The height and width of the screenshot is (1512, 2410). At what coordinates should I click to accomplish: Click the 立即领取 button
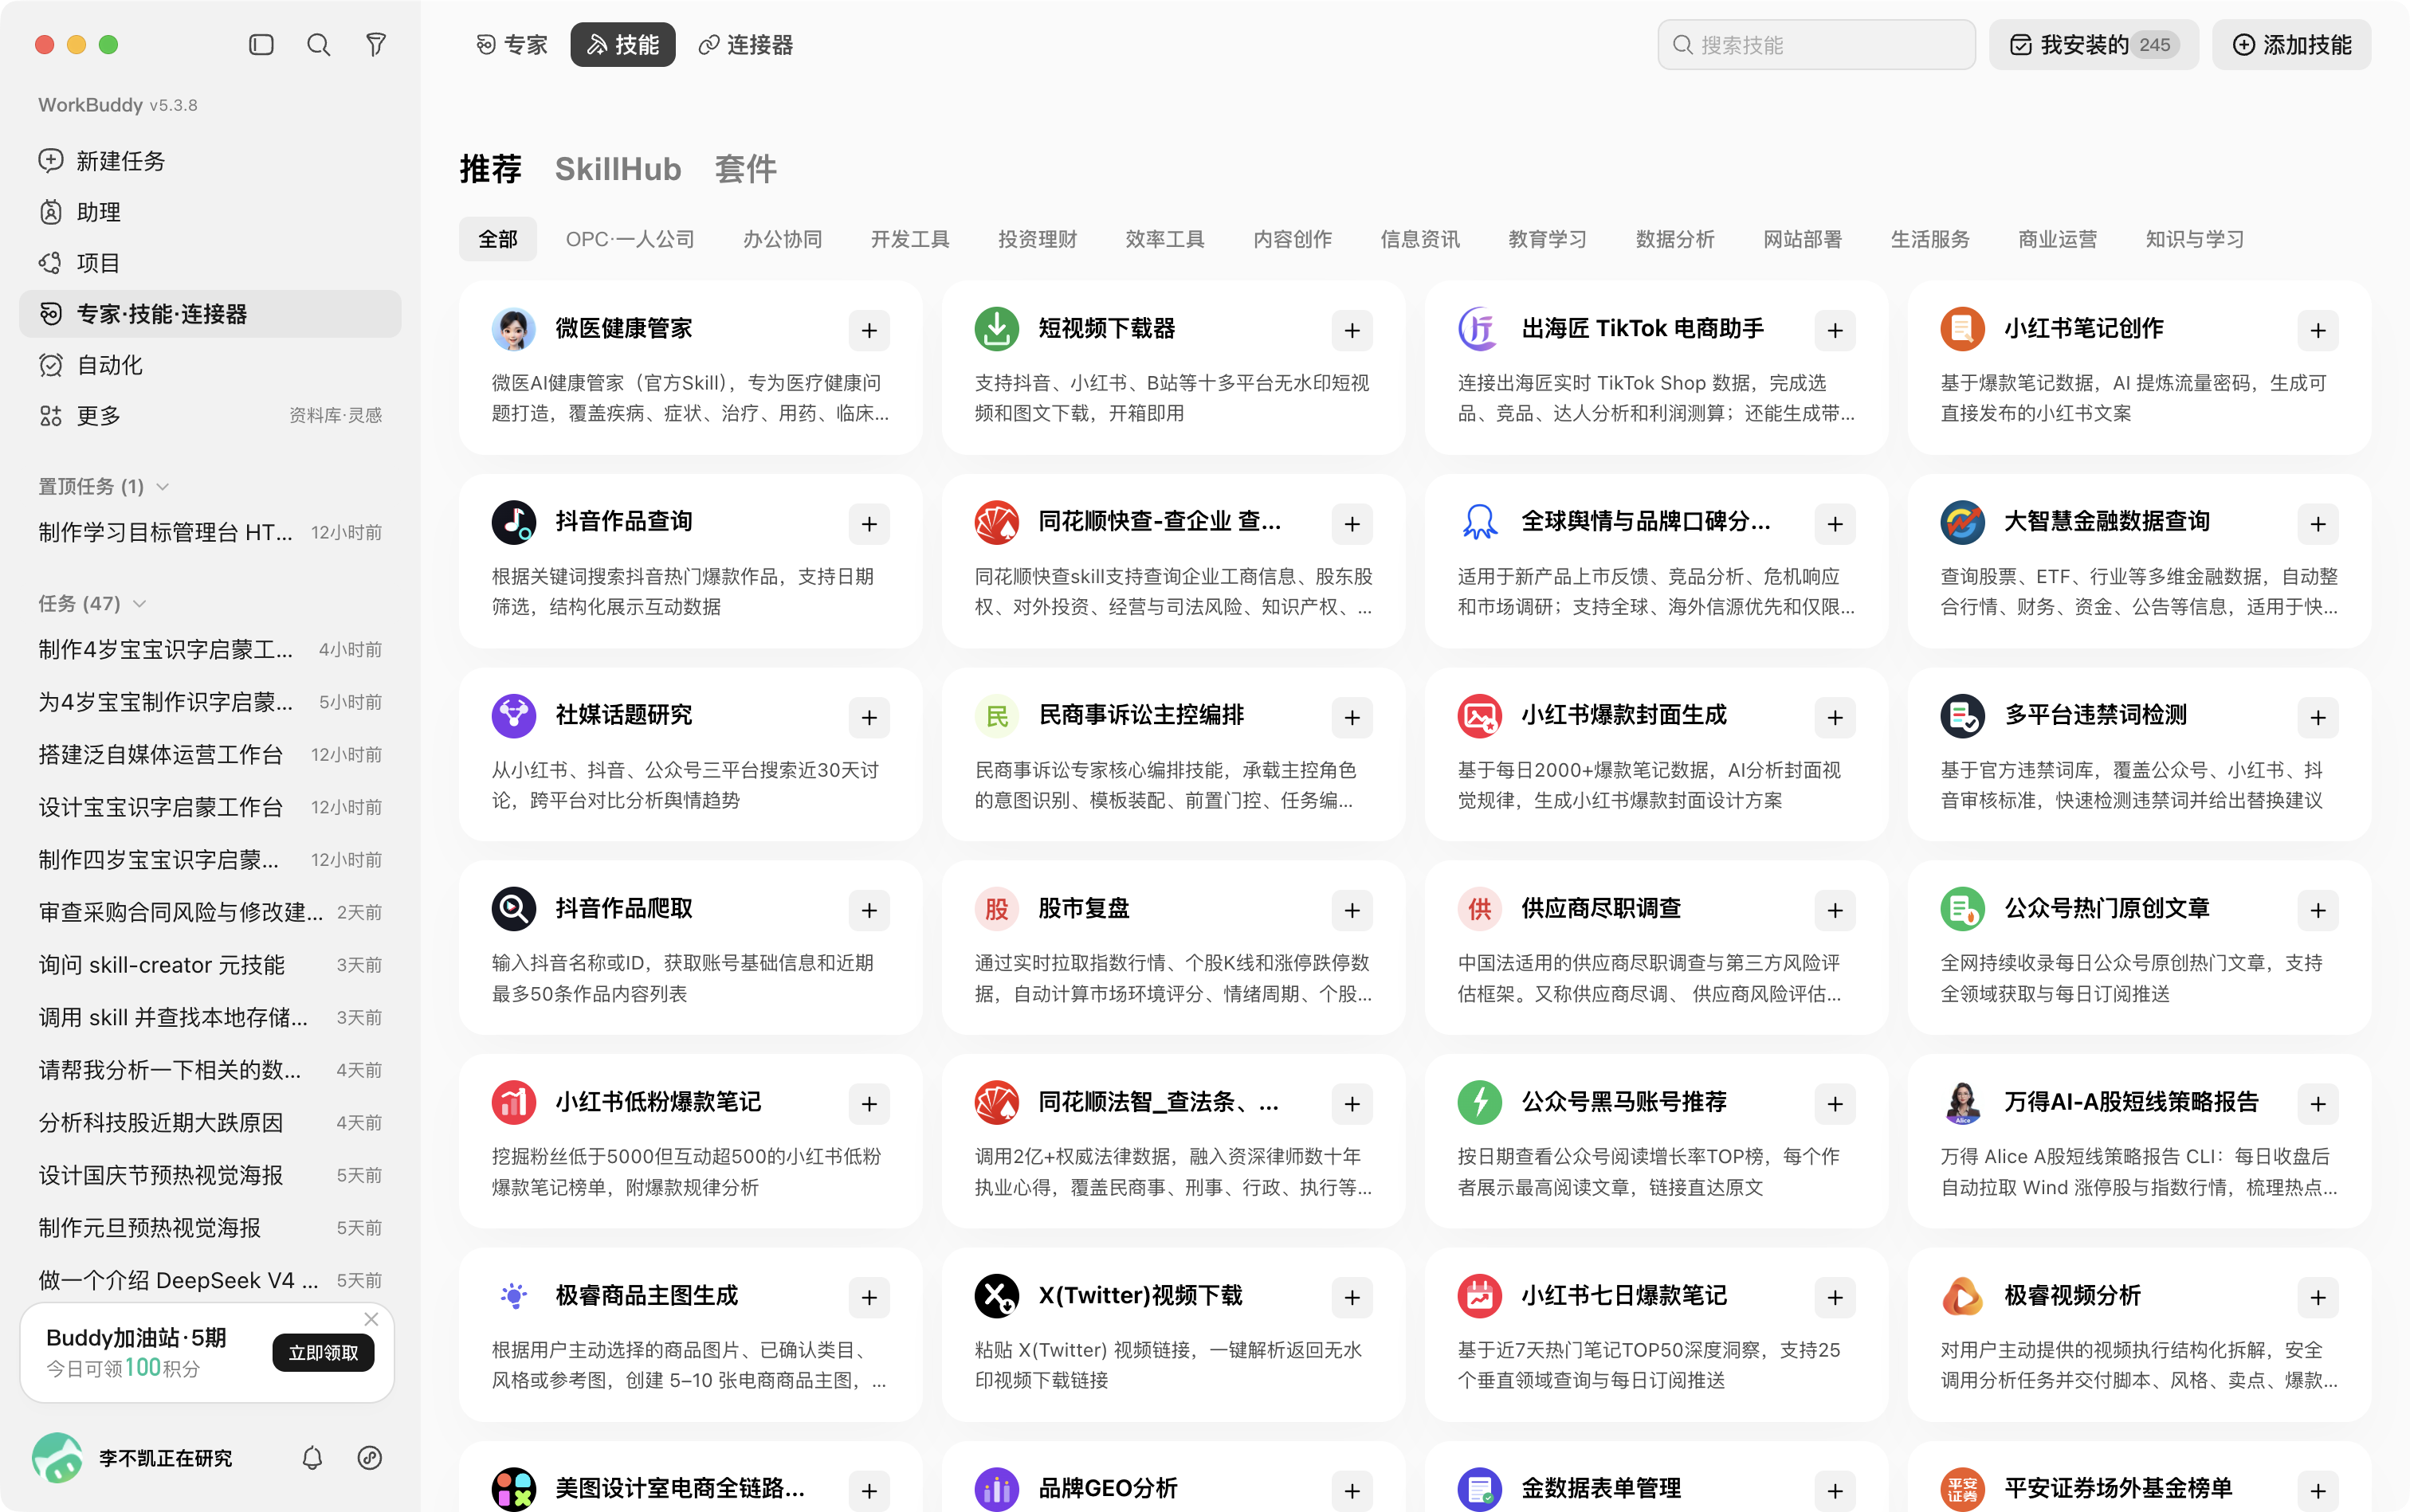(x=323, y=1353)
